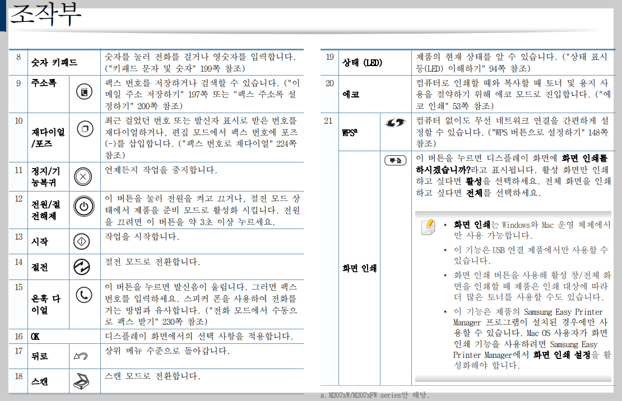Select the label 온훅 다이얼

pyautogui.click(x=45, y=304)
